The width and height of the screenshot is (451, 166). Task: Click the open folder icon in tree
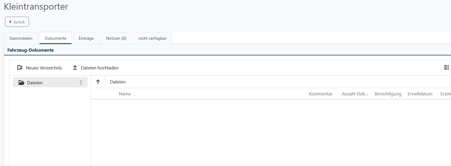coord(21,83)
